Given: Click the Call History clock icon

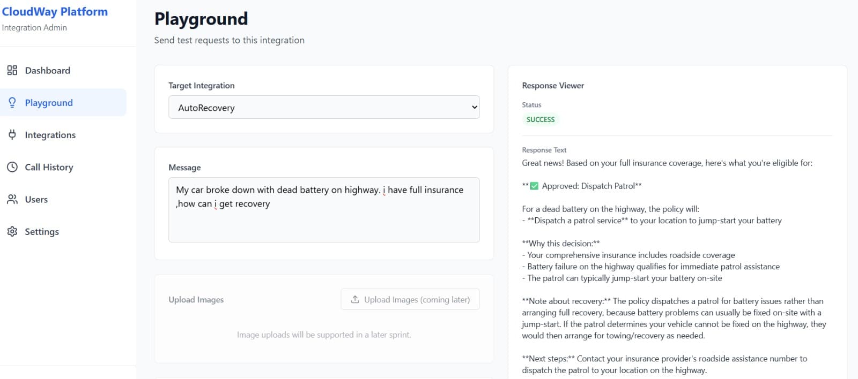Looking at the screenshot, I should (12, 167).
